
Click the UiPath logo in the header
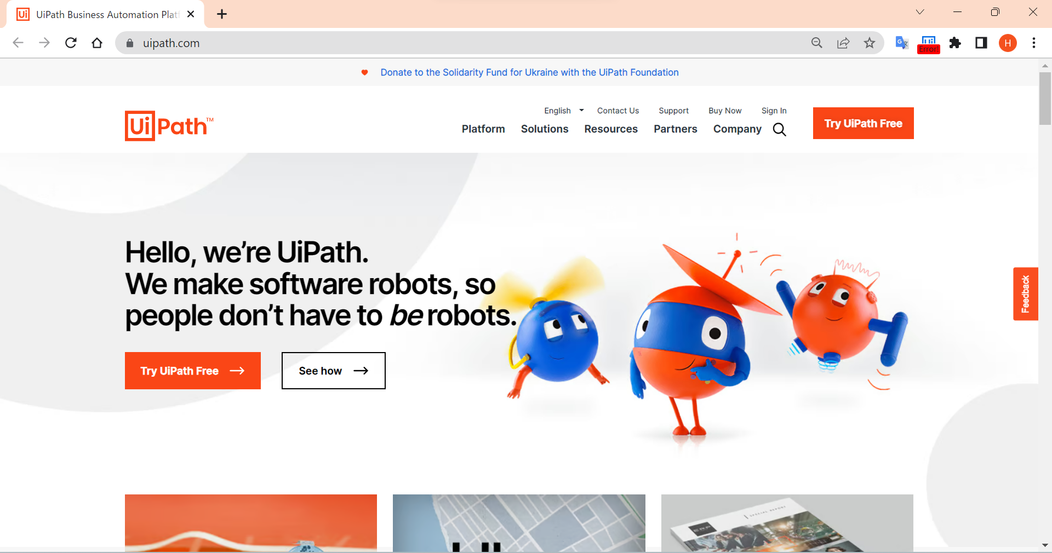click(x=169, y=126)
